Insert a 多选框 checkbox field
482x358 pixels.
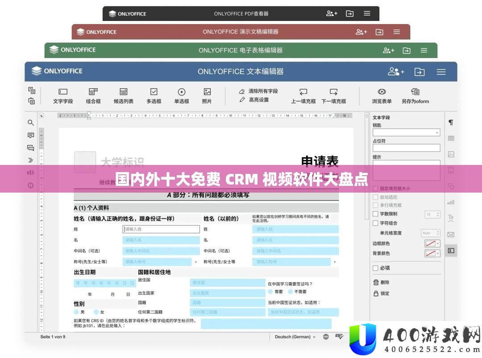(x=154, y=96)
